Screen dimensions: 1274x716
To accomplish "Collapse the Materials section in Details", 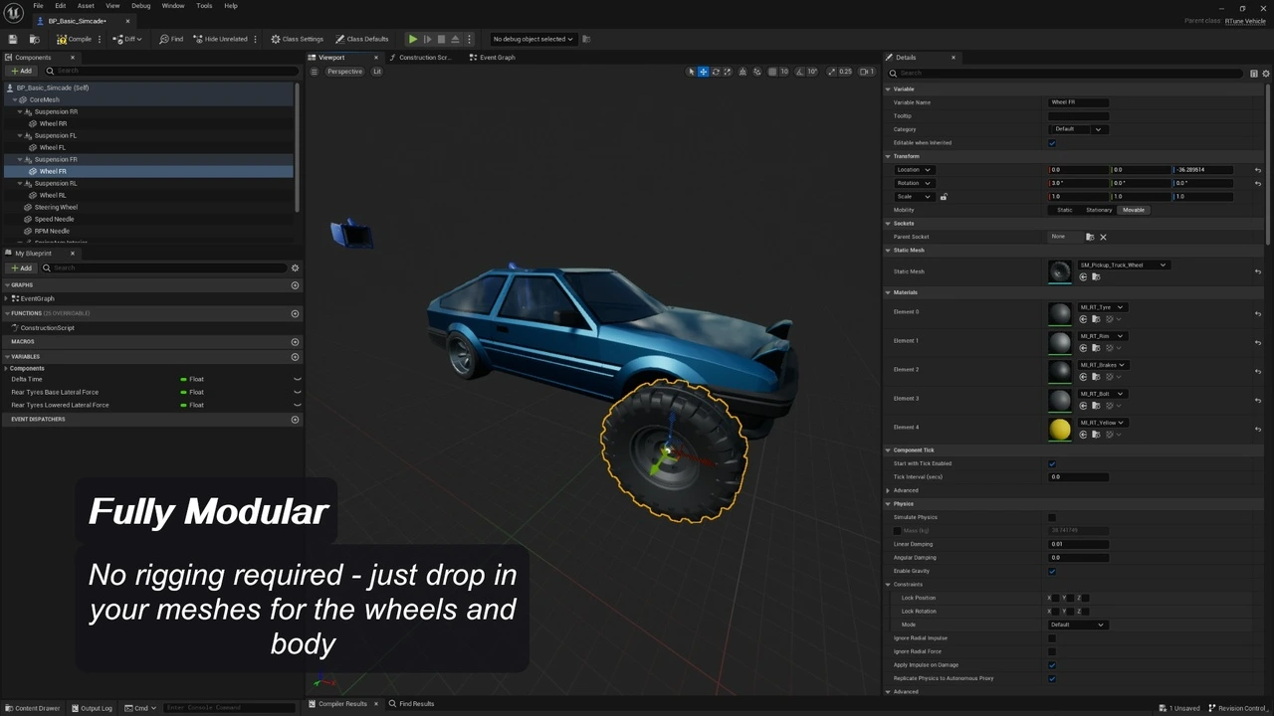I will [x=888, y=292].
